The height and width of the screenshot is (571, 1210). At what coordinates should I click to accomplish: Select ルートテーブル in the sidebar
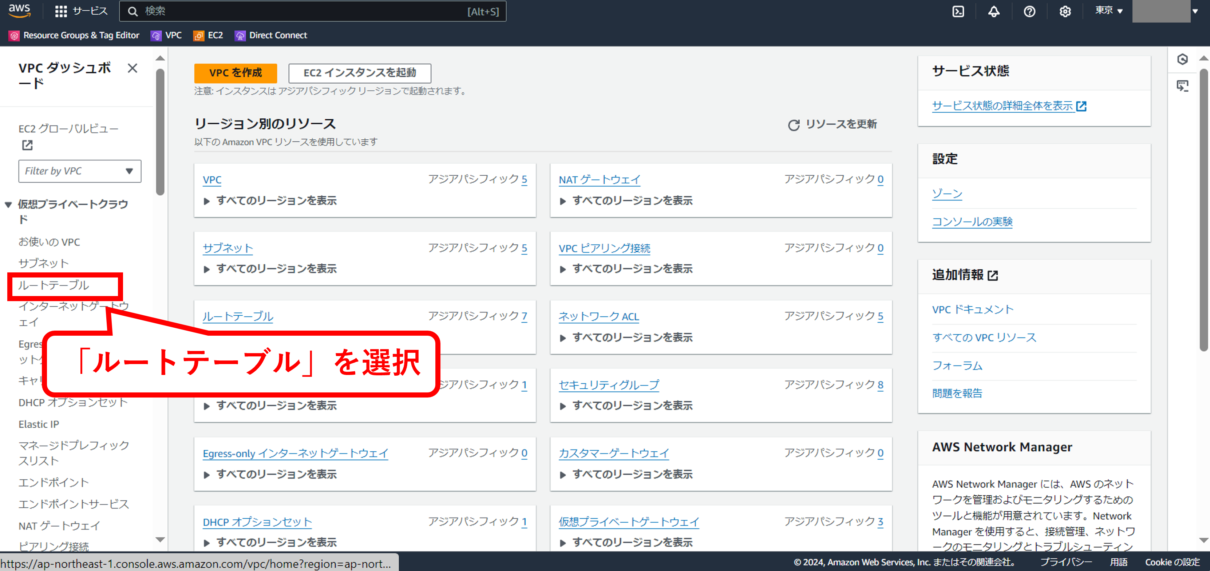(54, 285)
